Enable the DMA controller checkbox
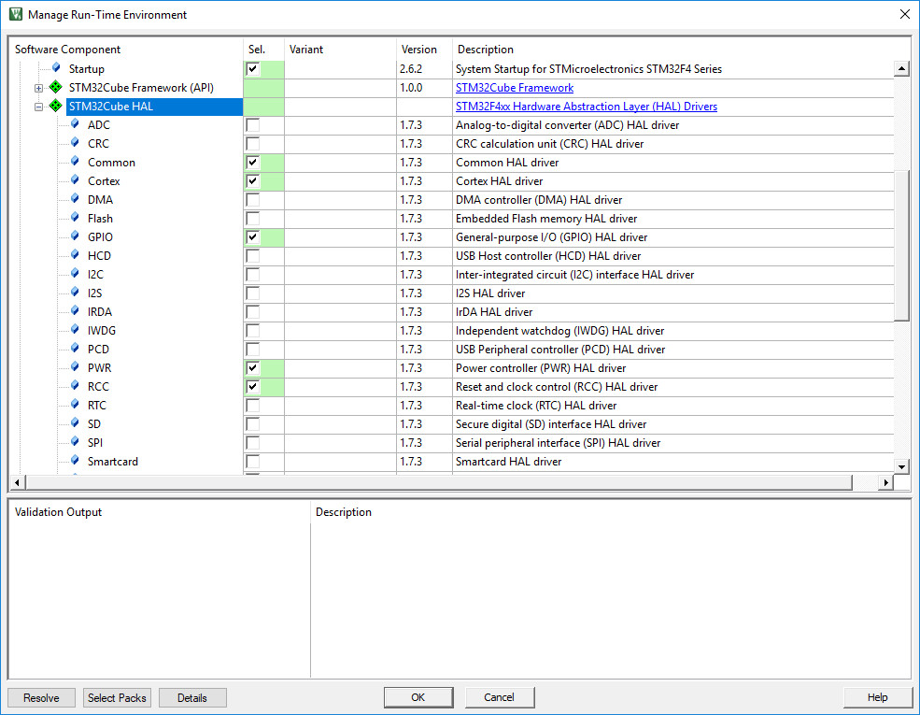Image resolution: width=920 pixels, height=715 pixels. [x=253, y=200]
